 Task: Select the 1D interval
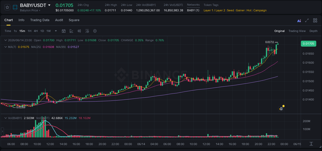coord(42,31)
